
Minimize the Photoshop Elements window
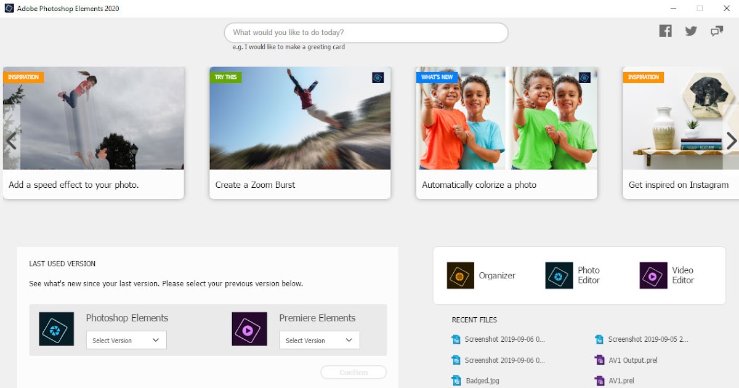674,9
